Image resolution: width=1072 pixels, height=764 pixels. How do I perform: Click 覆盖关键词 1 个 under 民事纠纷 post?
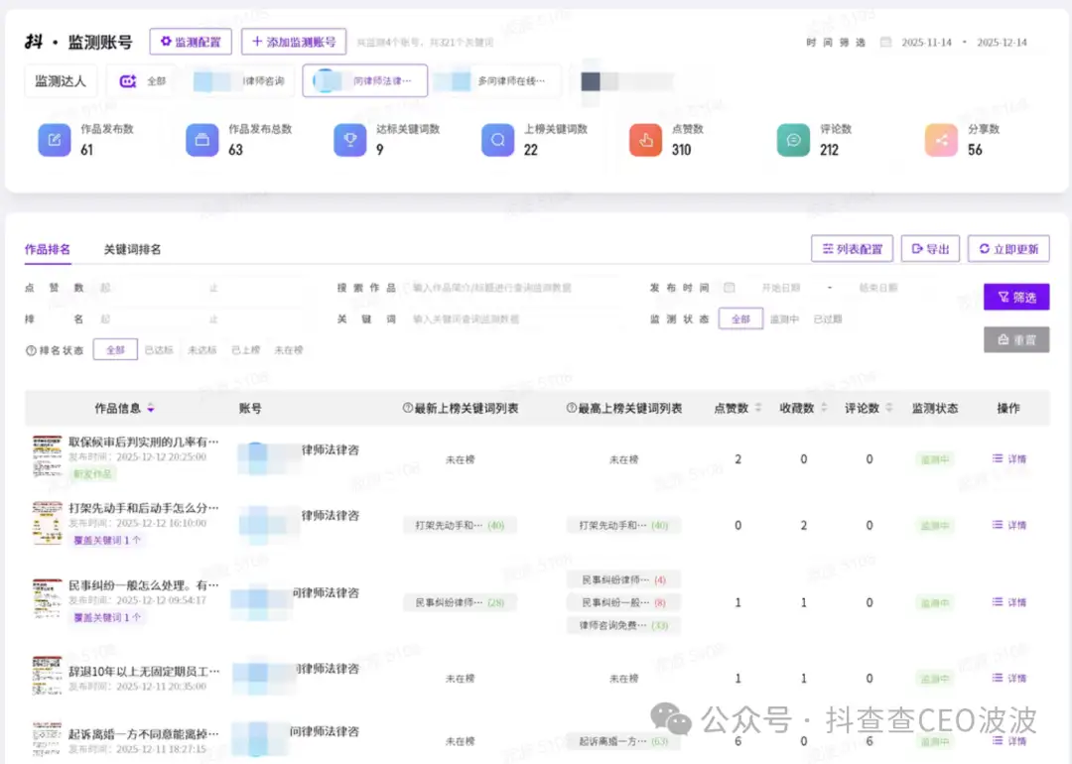(107, 617)
